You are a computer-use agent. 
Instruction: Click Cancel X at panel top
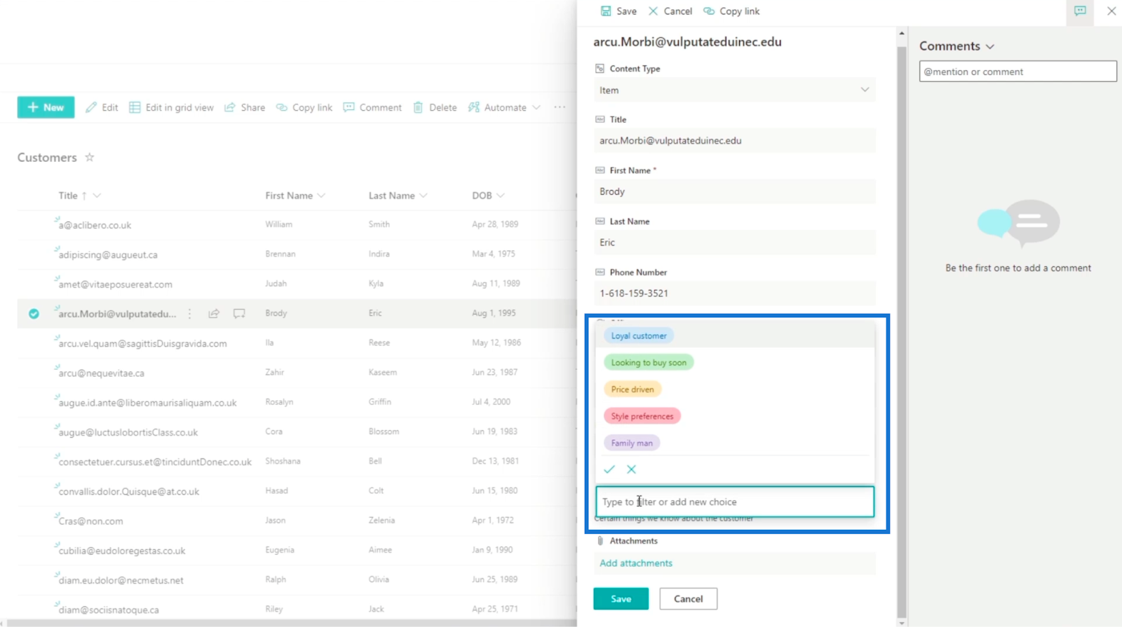point(670,11)
